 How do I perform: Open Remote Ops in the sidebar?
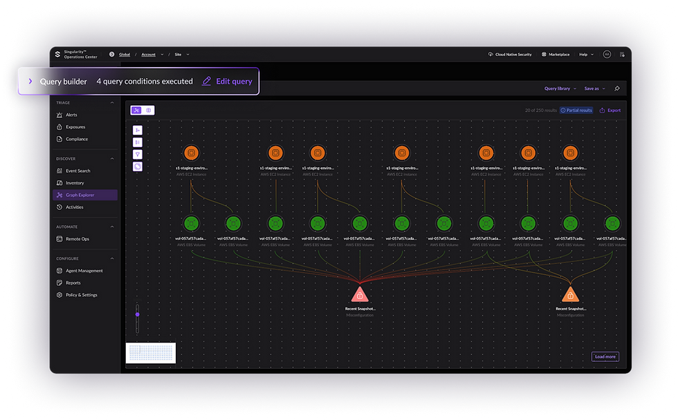84,239
